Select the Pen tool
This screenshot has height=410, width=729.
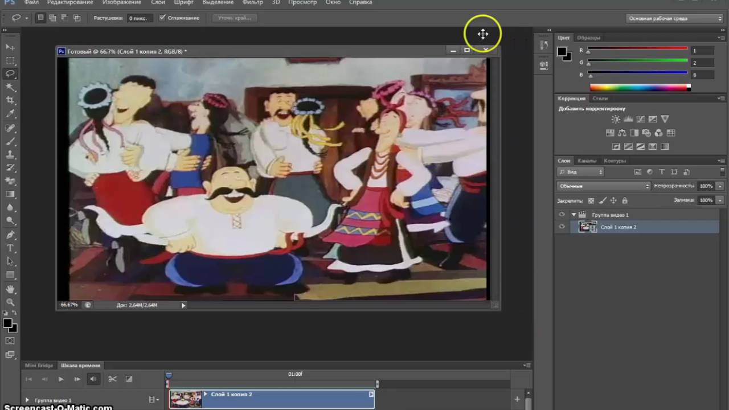pos(10,235)
